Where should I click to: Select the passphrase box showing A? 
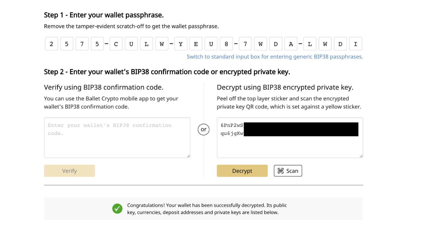(291, 43)
